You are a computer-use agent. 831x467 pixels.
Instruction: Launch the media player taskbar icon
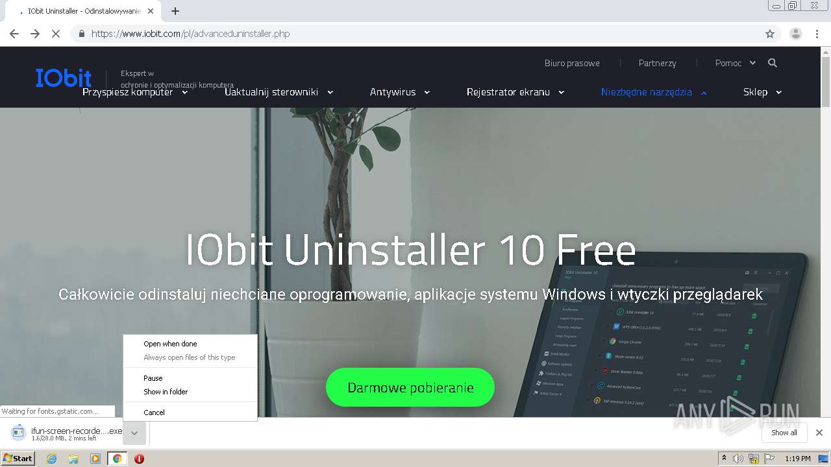(95, 459)
